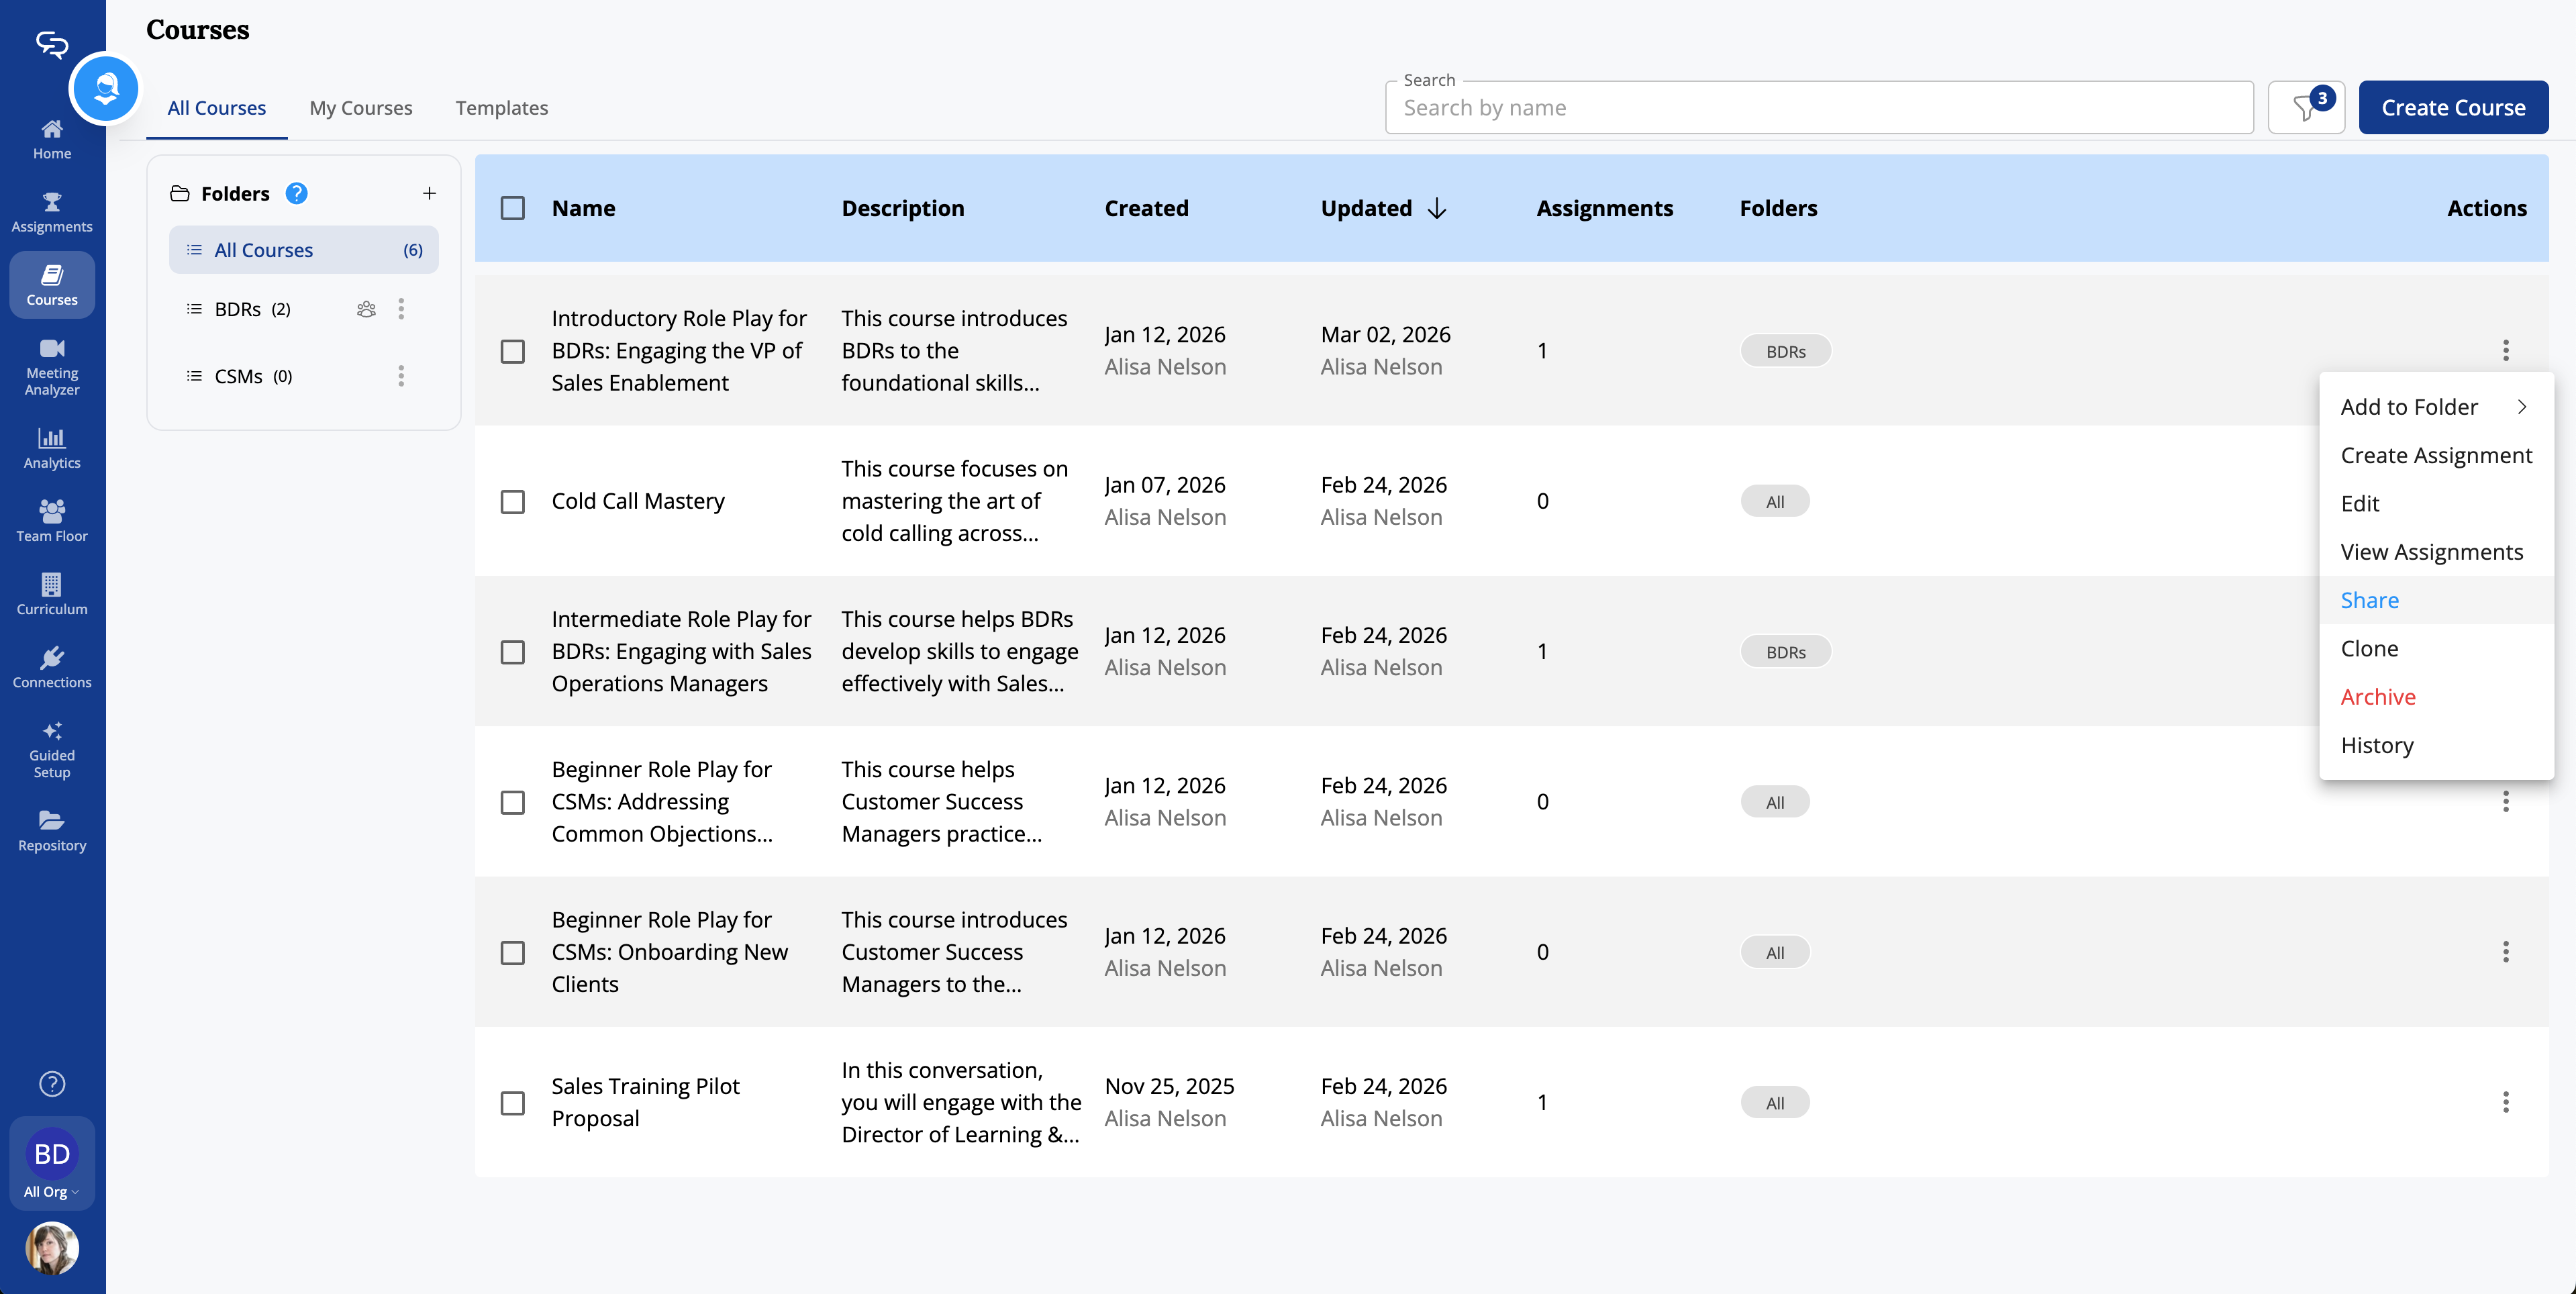Open BDRs folder options menu
2576x1294 pixels.
tap(401, 309)
